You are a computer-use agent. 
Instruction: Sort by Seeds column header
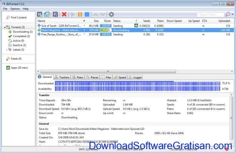pos(147,21)
